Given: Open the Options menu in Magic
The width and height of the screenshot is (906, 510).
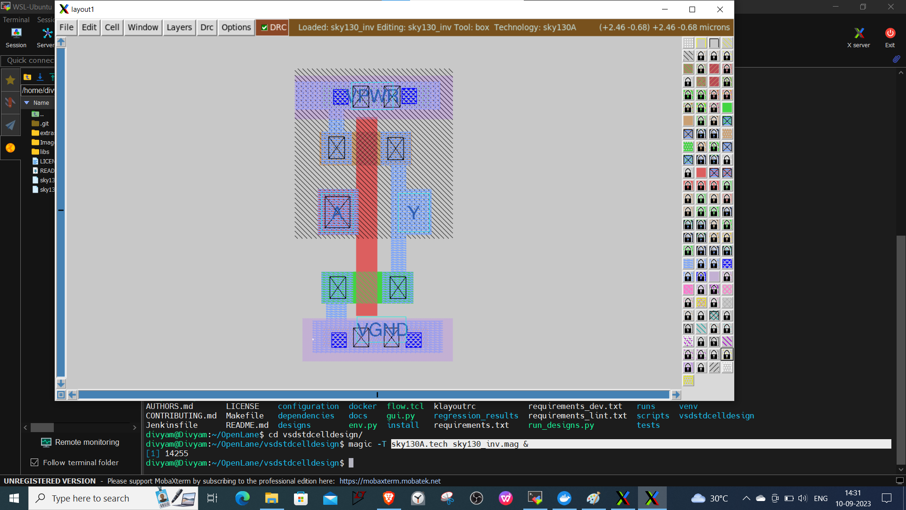Looking at the screenshot, I should (236, 27).
